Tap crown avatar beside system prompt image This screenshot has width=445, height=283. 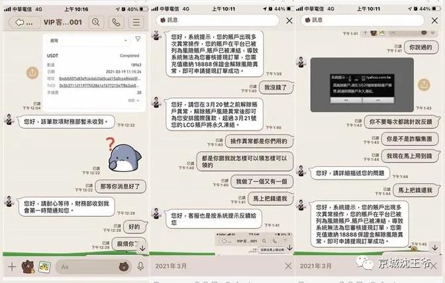[x=424, y=85]
